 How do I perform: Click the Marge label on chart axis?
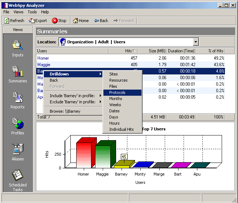pyautogui.click(x=159, y=174)
